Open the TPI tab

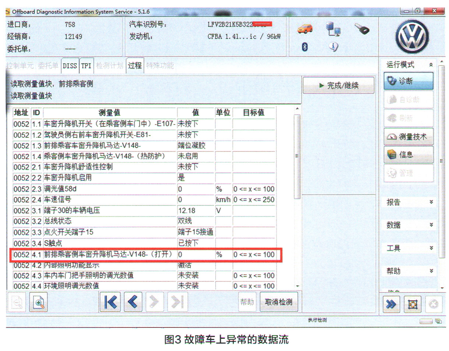tap(86, 66)
